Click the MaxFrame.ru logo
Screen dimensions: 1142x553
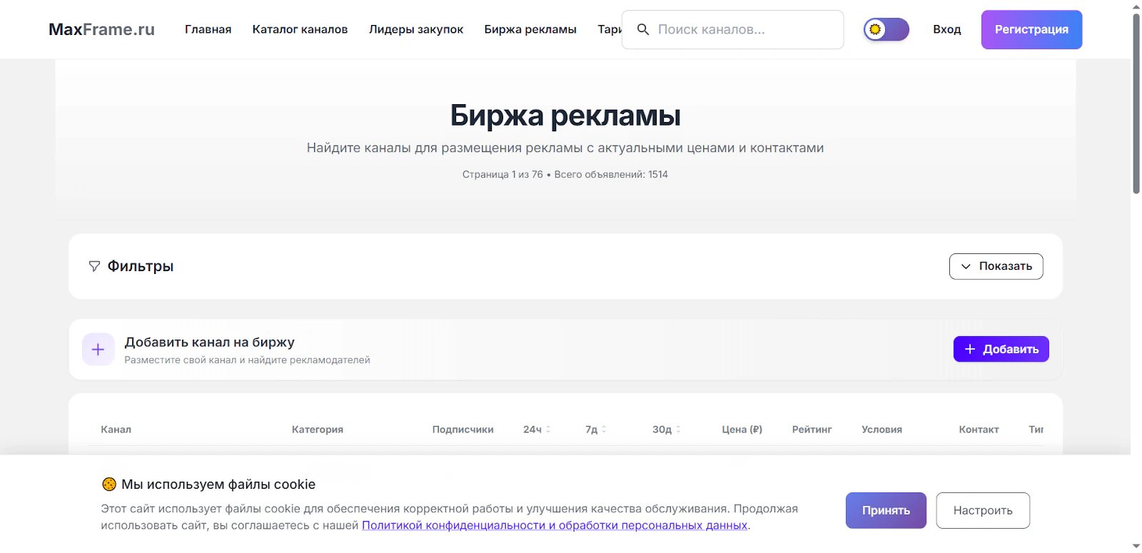[x=101, y=29]
